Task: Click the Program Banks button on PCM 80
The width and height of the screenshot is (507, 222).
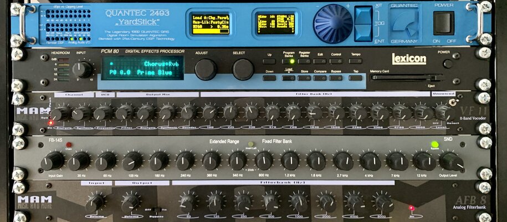Action: (289, 61)
